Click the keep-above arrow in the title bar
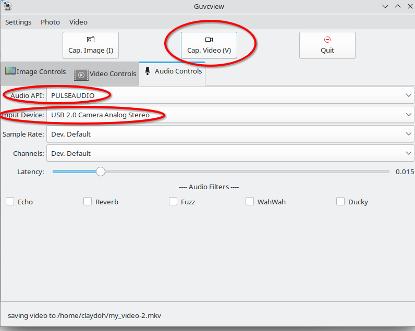 pyautogui.click(x=397, y=6)
